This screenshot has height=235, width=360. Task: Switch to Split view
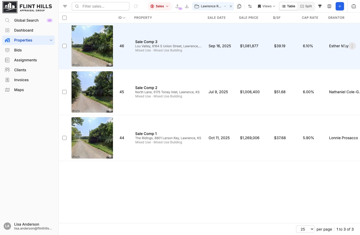coord(306,6)
